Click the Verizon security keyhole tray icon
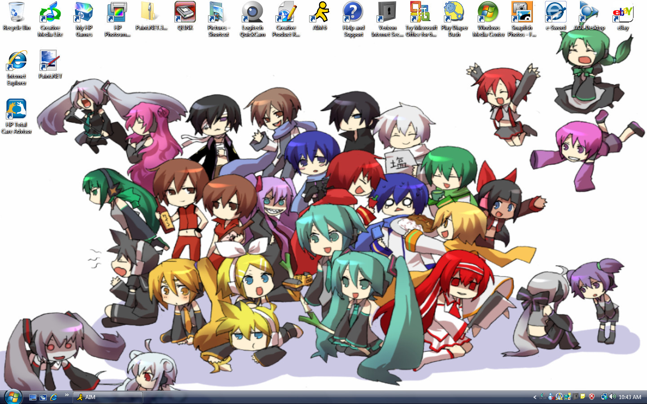Screen dimensions: 647x404 click(x=576, y=397)
